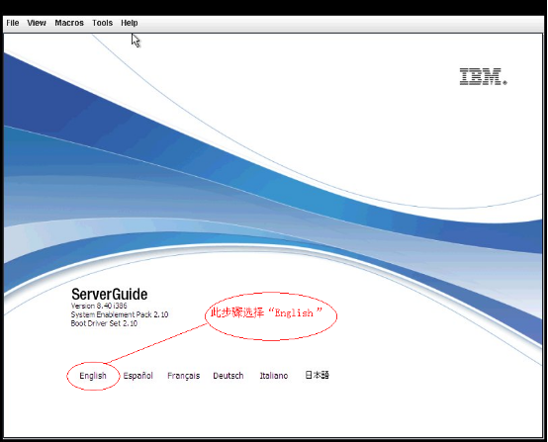Open the Macros menu
The image size is (548, 442).
tap(69, 23)
